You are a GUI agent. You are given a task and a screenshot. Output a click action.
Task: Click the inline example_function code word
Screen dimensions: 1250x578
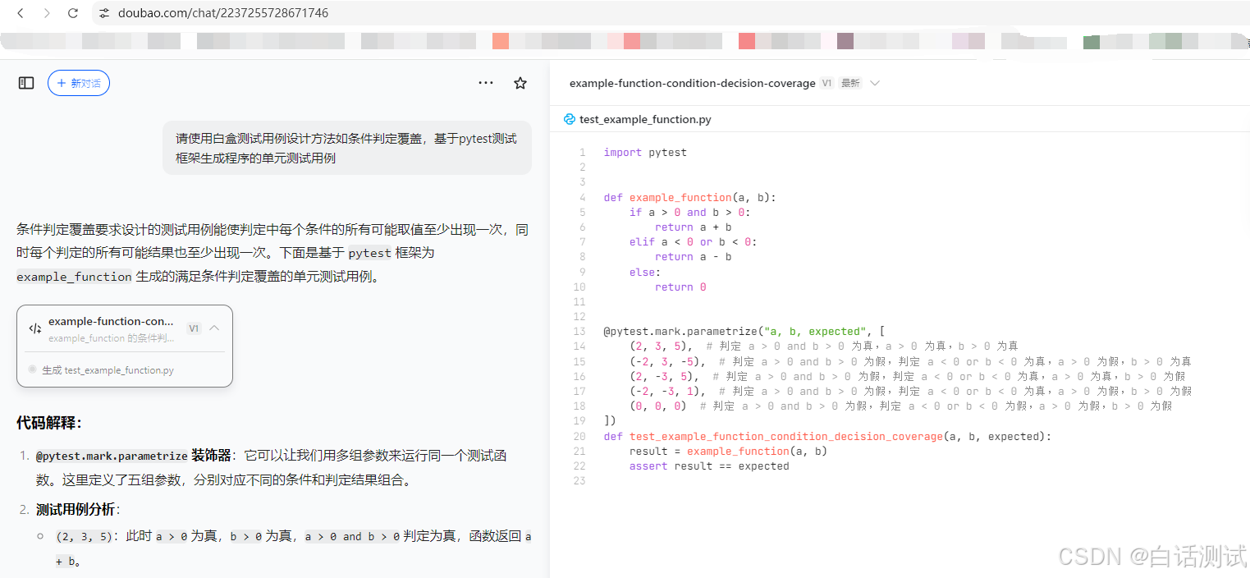pyautogui.click(x=74, y=277)
